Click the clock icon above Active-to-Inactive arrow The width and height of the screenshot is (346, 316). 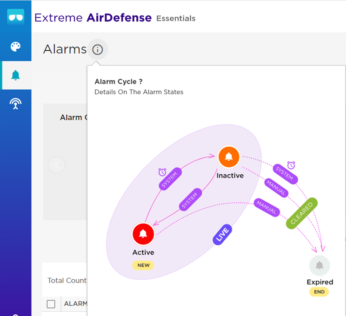tap(162, 172)
